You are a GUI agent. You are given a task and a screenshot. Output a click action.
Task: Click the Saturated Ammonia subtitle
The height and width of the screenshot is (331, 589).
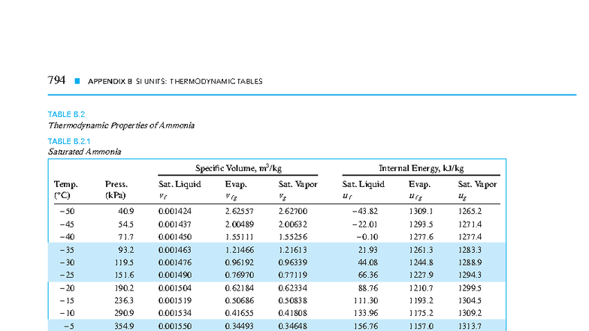coord(84,152)
